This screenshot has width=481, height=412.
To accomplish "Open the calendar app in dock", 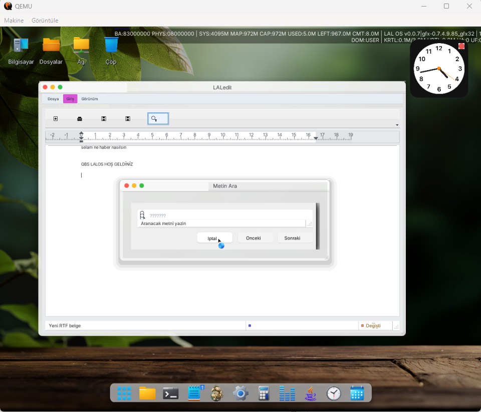I will (357, 393).
